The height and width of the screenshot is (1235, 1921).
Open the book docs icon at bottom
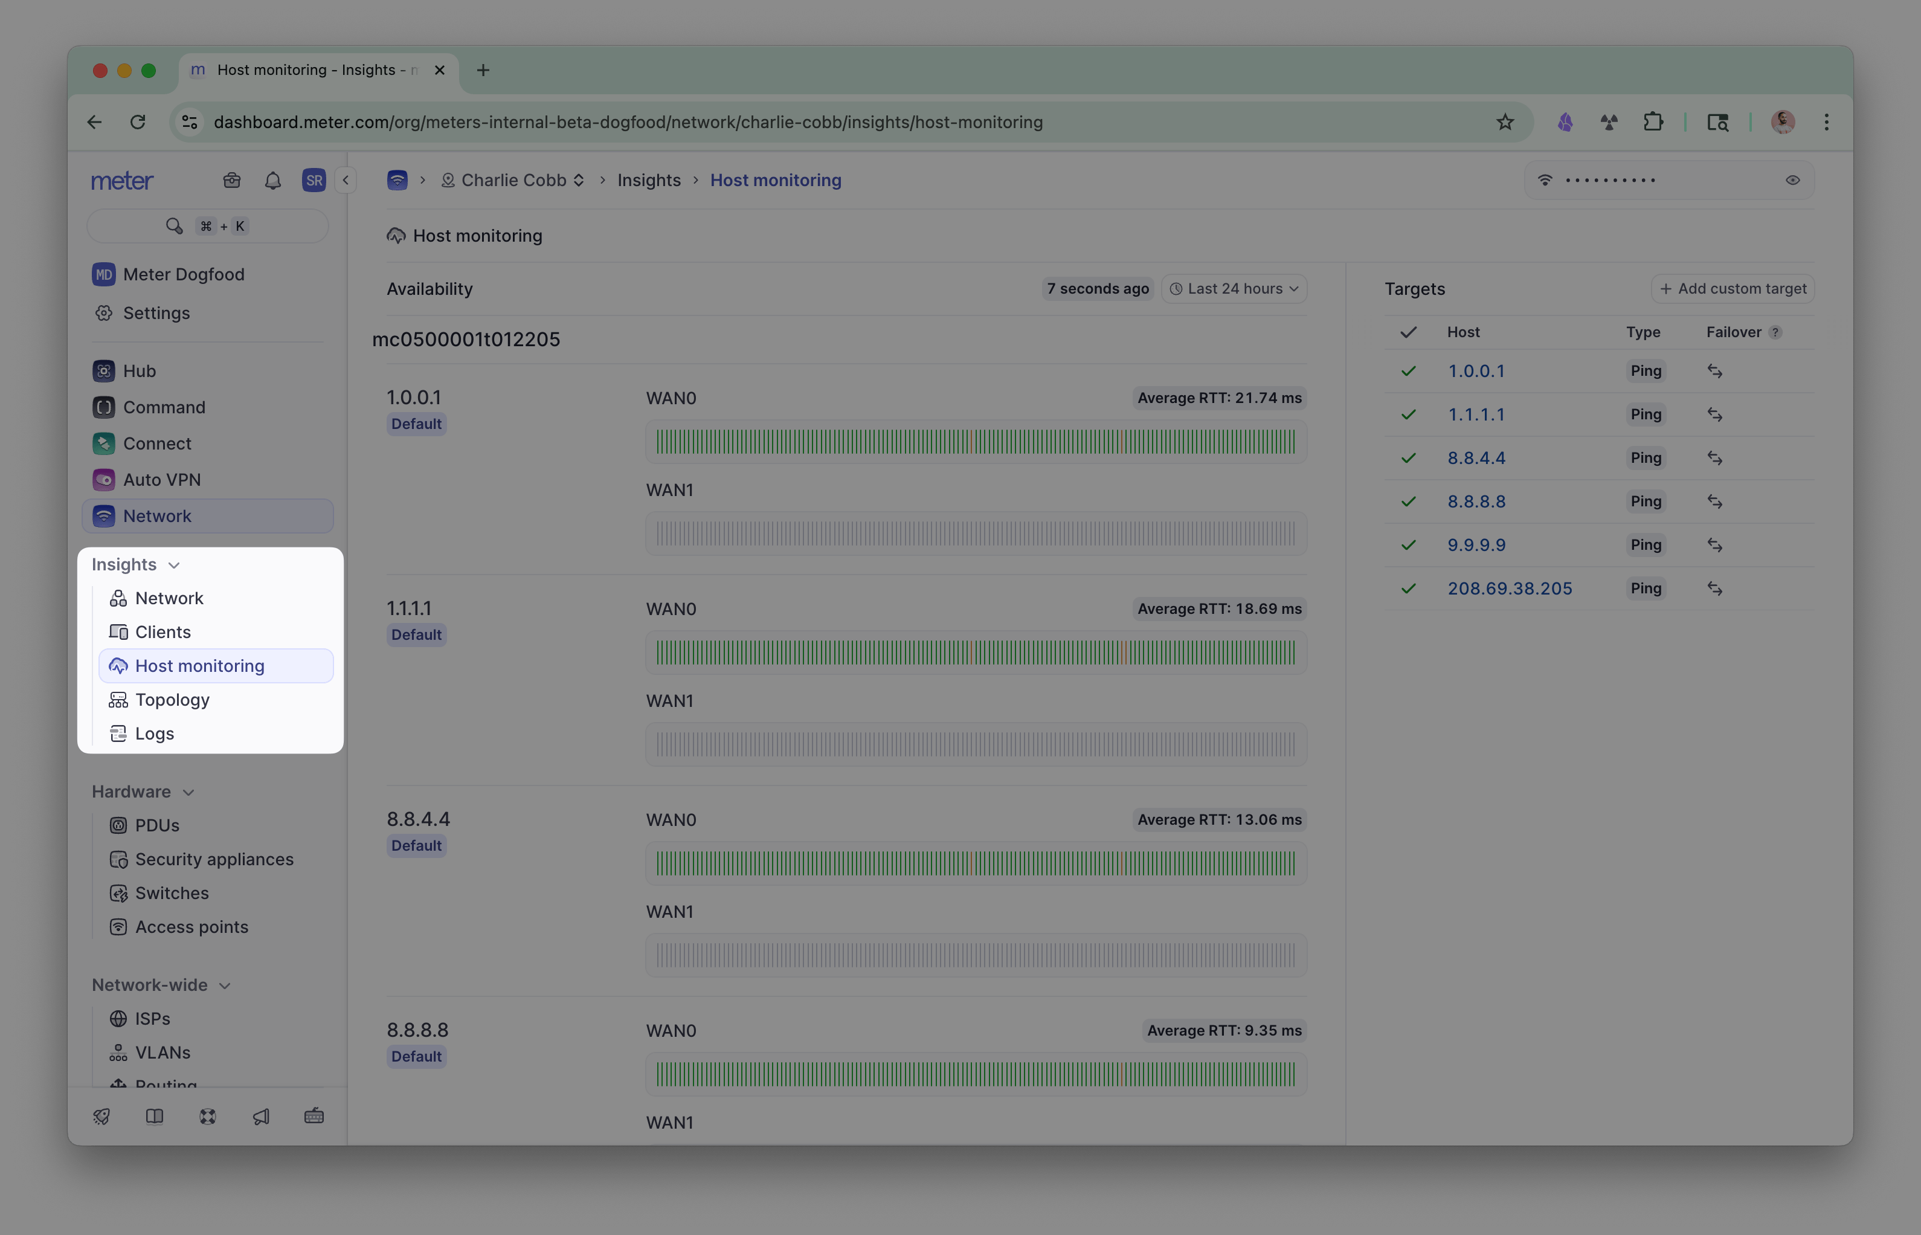click(155, 1117)
